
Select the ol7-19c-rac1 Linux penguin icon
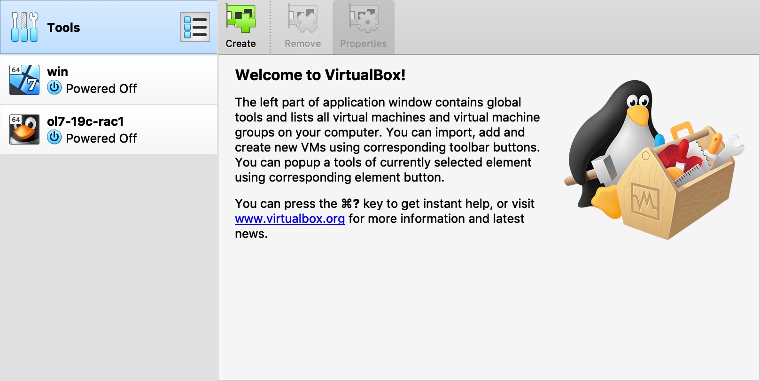[x=24, y=130]
